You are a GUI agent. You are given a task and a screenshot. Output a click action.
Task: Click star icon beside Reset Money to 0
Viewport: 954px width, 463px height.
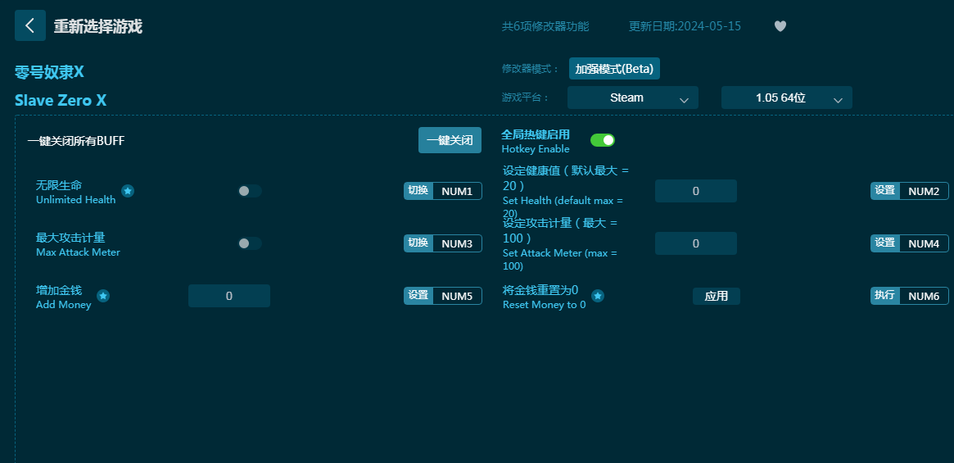[598, 296]
